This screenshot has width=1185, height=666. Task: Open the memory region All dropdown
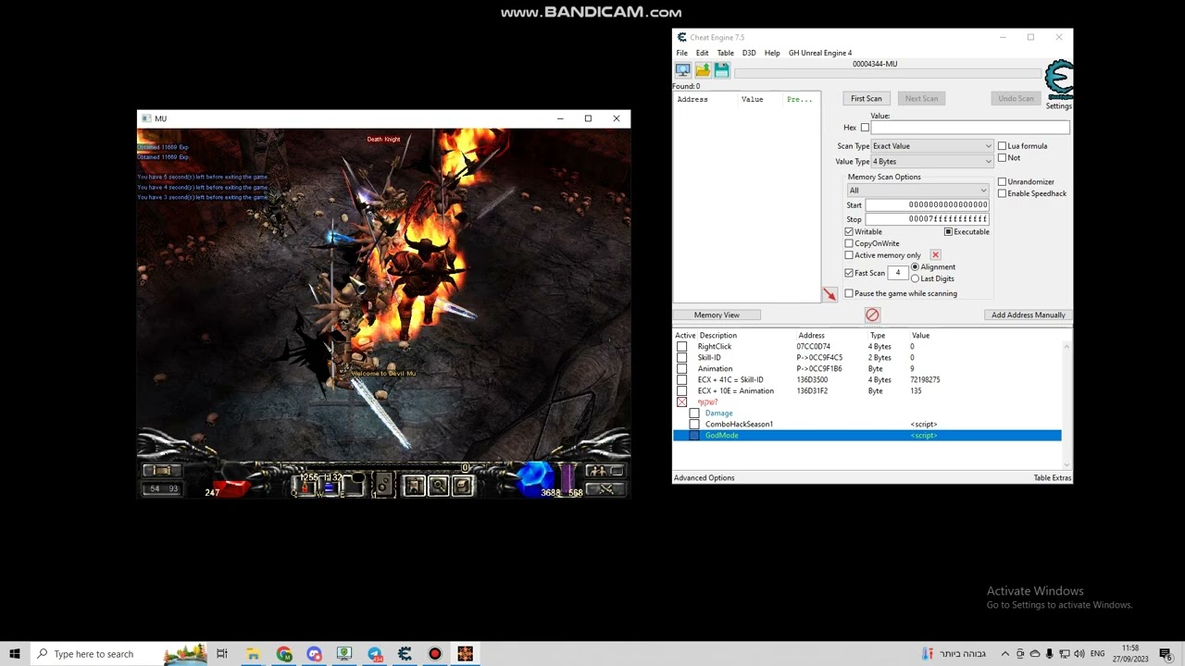pos(917,191)
